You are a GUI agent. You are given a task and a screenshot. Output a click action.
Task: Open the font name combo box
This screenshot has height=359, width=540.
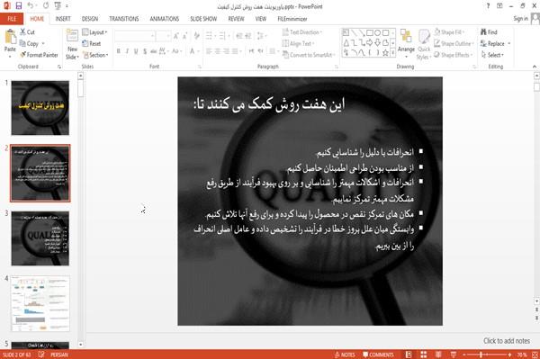pyautogui.click(x=134, y=35)
